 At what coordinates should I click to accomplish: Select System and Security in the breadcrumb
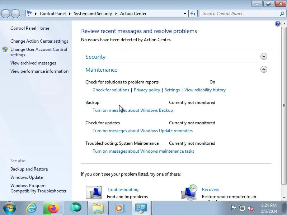[x=93, y=14]
